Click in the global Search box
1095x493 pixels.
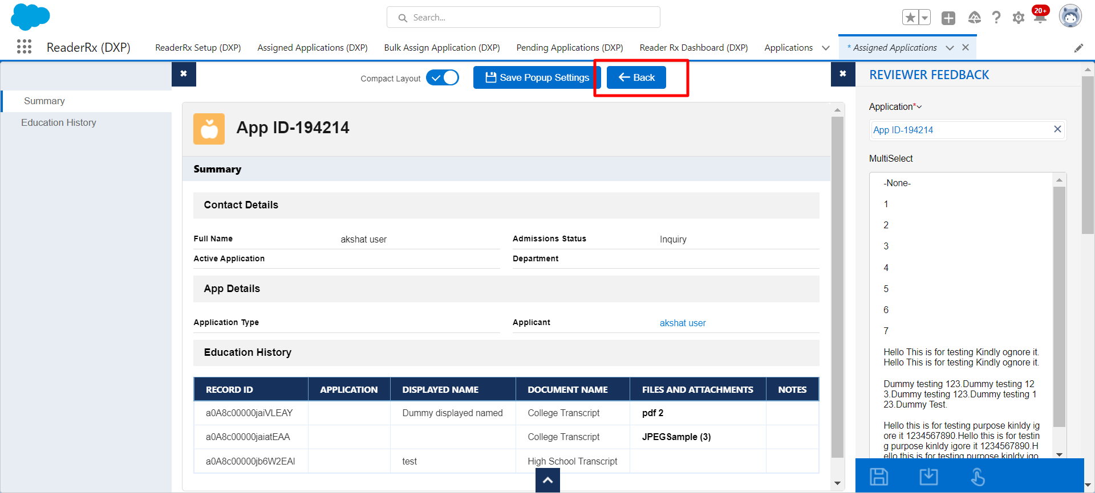523,18
